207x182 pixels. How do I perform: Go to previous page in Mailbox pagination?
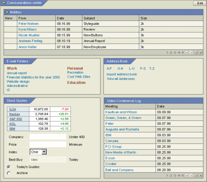click(191, 53)
